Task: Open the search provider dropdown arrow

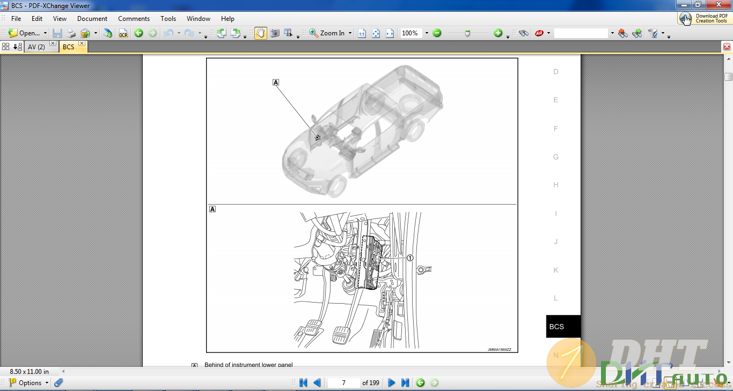Action: 548,33
